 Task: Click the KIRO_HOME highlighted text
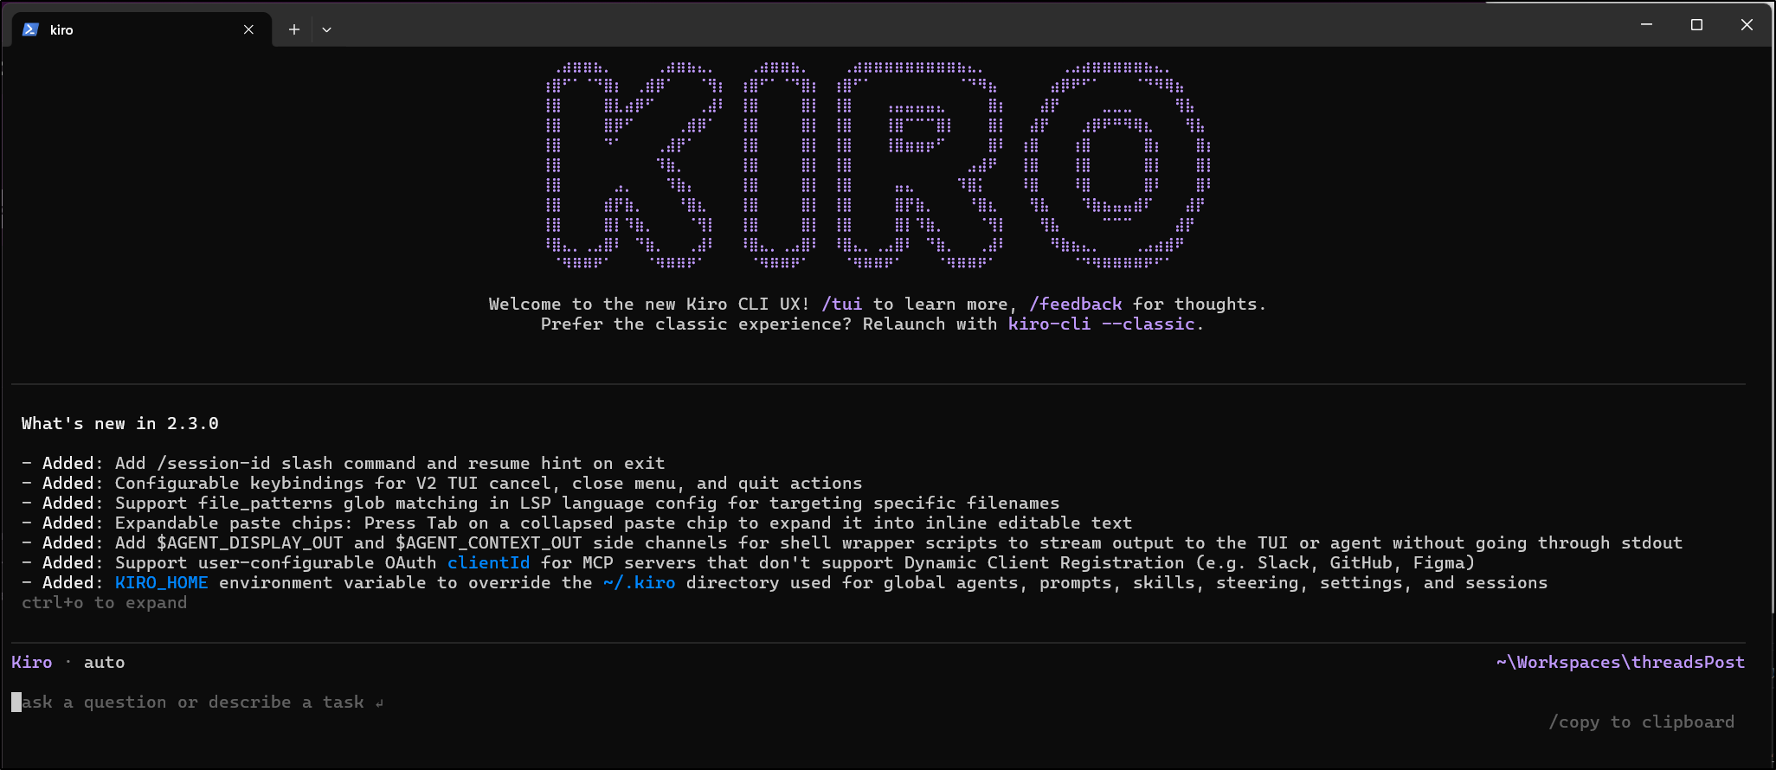click(162, 582)
